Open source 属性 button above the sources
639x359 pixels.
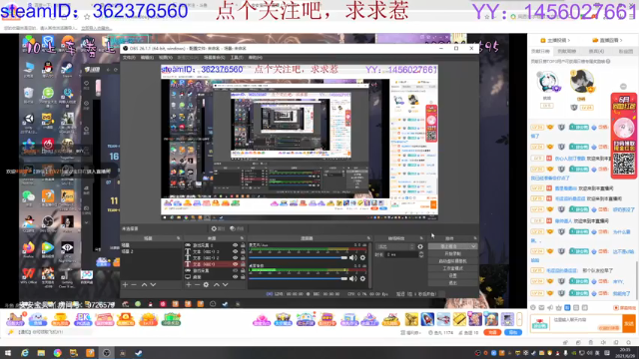tap(218, 228)
